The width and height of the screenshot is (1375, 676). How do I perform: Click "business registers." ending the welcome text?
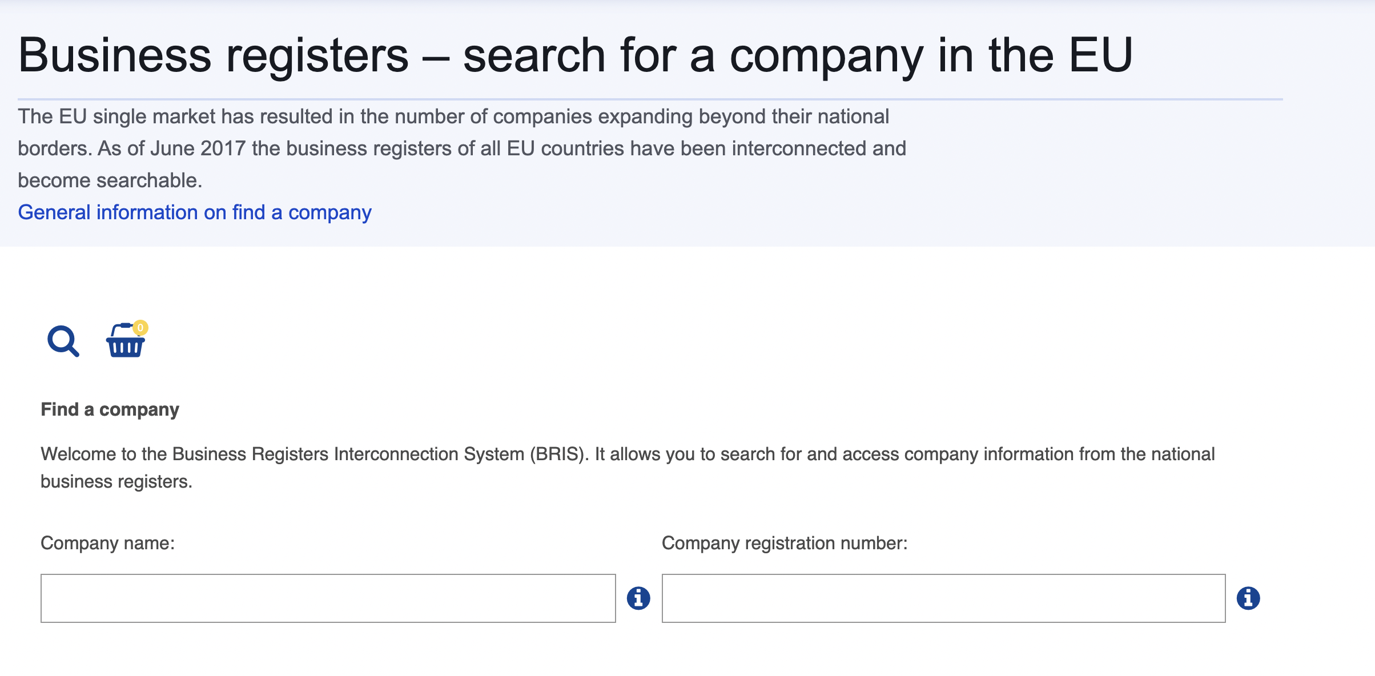pyautogui.click(x=116, y=481)
